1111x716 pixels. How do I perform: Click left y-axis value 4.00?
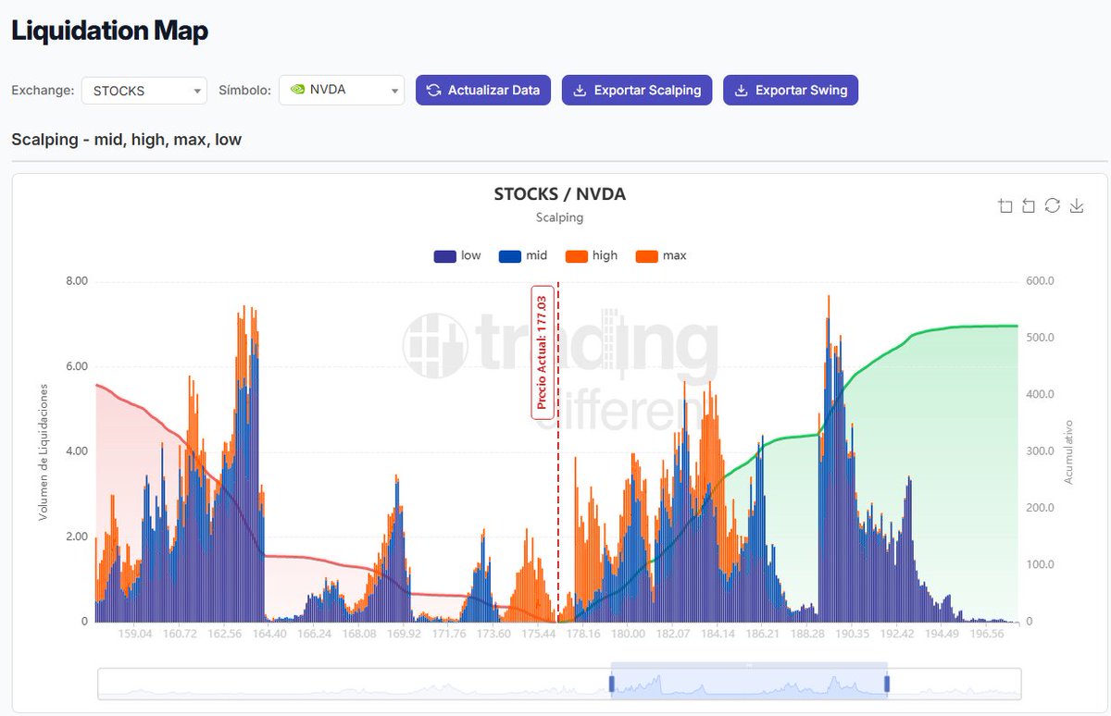[77, 451]
